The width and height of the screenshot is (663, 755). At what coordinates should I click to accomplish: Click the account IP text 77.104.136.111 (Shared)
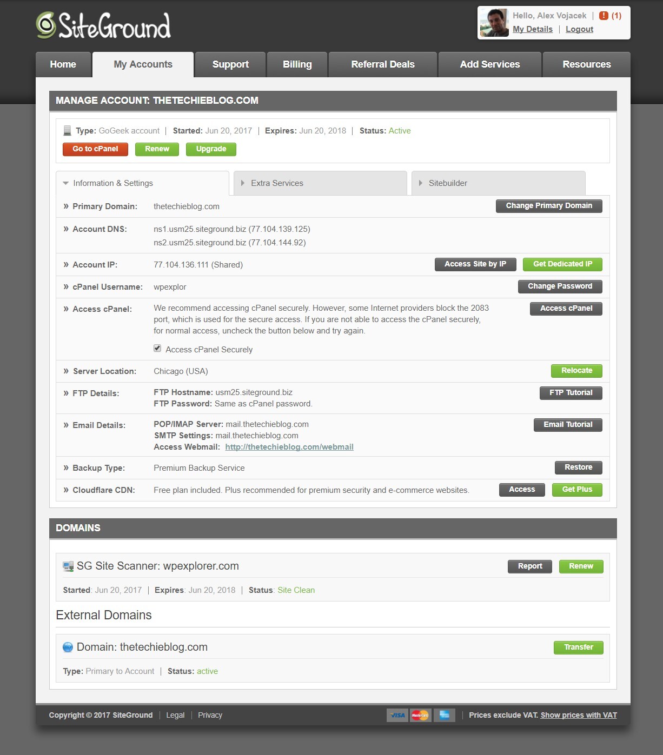(x=198, y=265)
